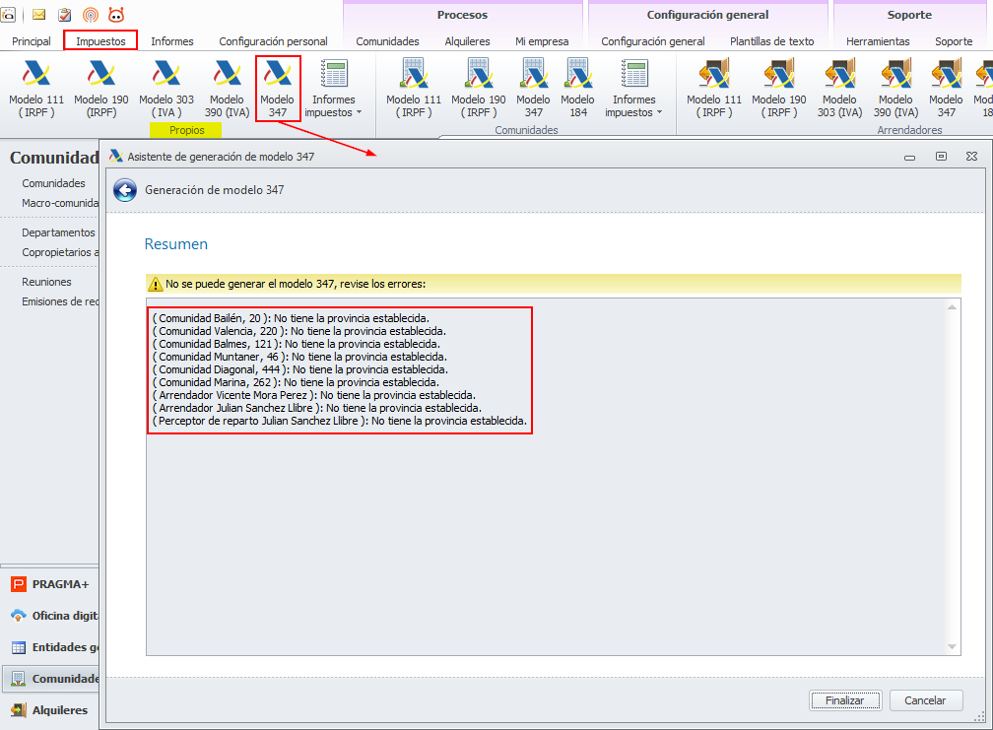Click the orange mascot face quick-access icon

click(116, 15)
